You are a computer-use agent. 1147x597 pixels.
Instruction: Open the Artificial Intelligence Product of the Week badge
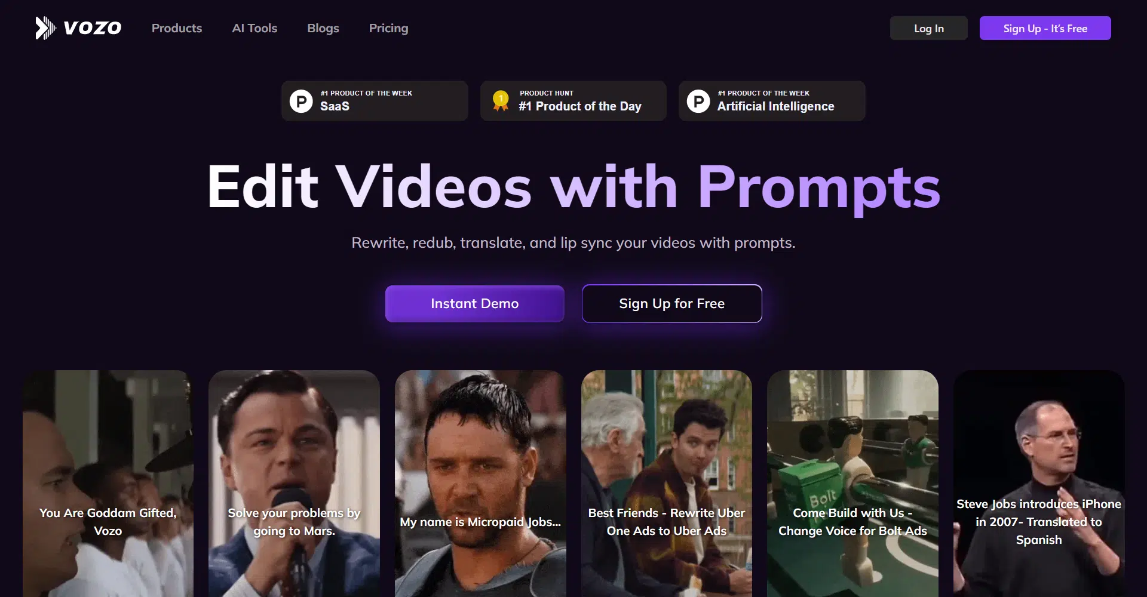coord(772,101)
